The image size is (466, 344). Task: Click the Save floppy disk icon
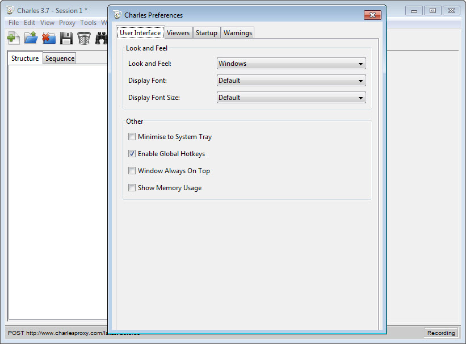click(x=66, y=38)
